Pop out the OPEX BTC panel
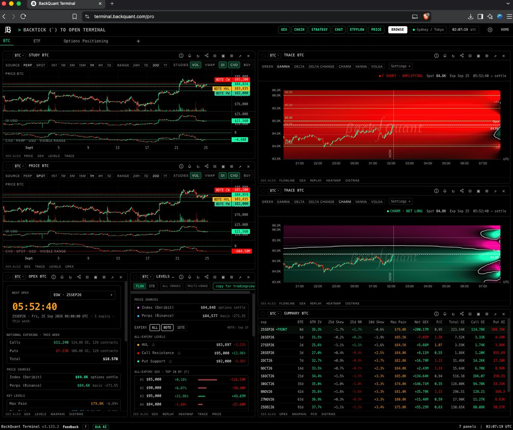513x430 pixels. (112, 277)
